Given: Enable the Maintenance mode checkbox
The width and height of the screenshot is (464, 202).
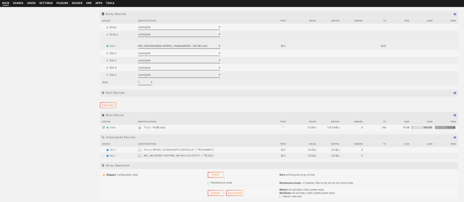Looking at the screenshot, I should (209, 183).
